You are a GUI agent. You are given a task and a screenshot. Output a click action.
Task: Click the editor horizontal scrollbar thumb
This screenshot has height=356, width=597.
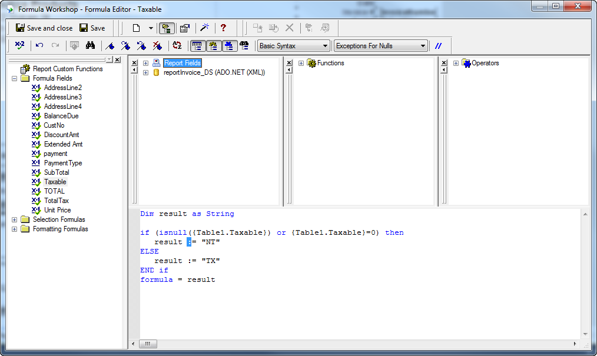click(x=148, y=344)
